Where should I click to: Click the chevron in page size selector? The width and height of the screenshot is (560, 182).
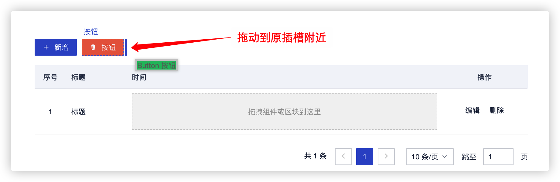coord(445,157)
